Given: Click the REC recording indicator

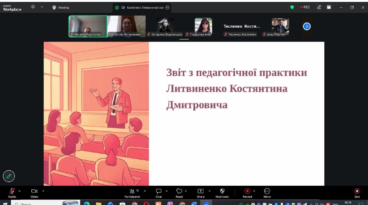Looking at the screenshot, I should point(305,7).
